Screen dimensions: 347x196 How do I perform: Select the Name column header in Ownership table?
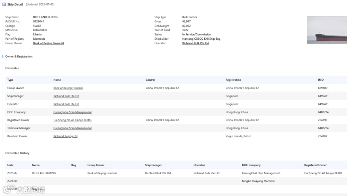pos(57,80)
